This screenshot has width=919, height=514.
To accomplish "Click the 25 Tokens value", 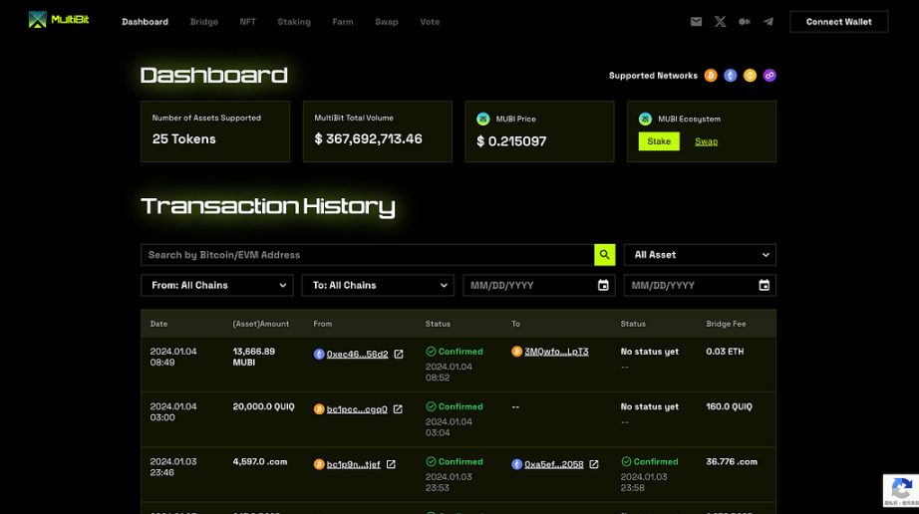I will pyautogui.click(x=184, y=138).
